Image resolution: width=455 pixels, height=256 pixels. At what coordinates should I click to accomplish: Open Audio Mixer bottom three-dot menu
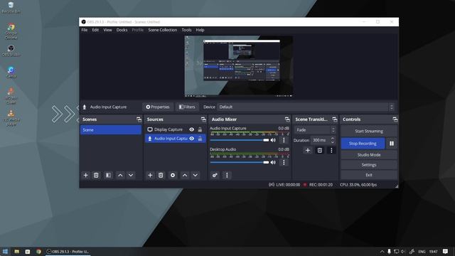pyautogui.click(x=227, y=176)
